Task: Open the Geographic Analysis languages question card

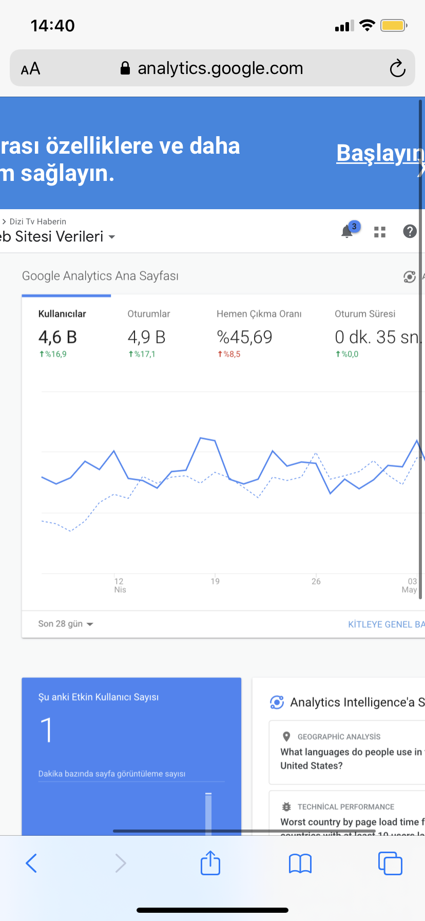Action: 347,752
